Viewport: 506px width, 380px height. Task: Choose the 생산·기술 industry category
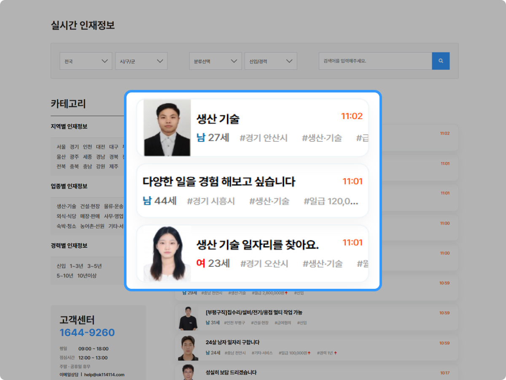(x=66, y=206)
